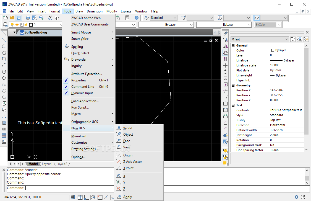Collapse the General properties section

[x=233, y=45]
